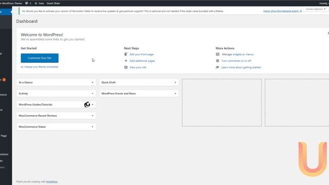329x185 pixels.
Task: Open 'View your site' link
Action: click(x=138, y=67)
